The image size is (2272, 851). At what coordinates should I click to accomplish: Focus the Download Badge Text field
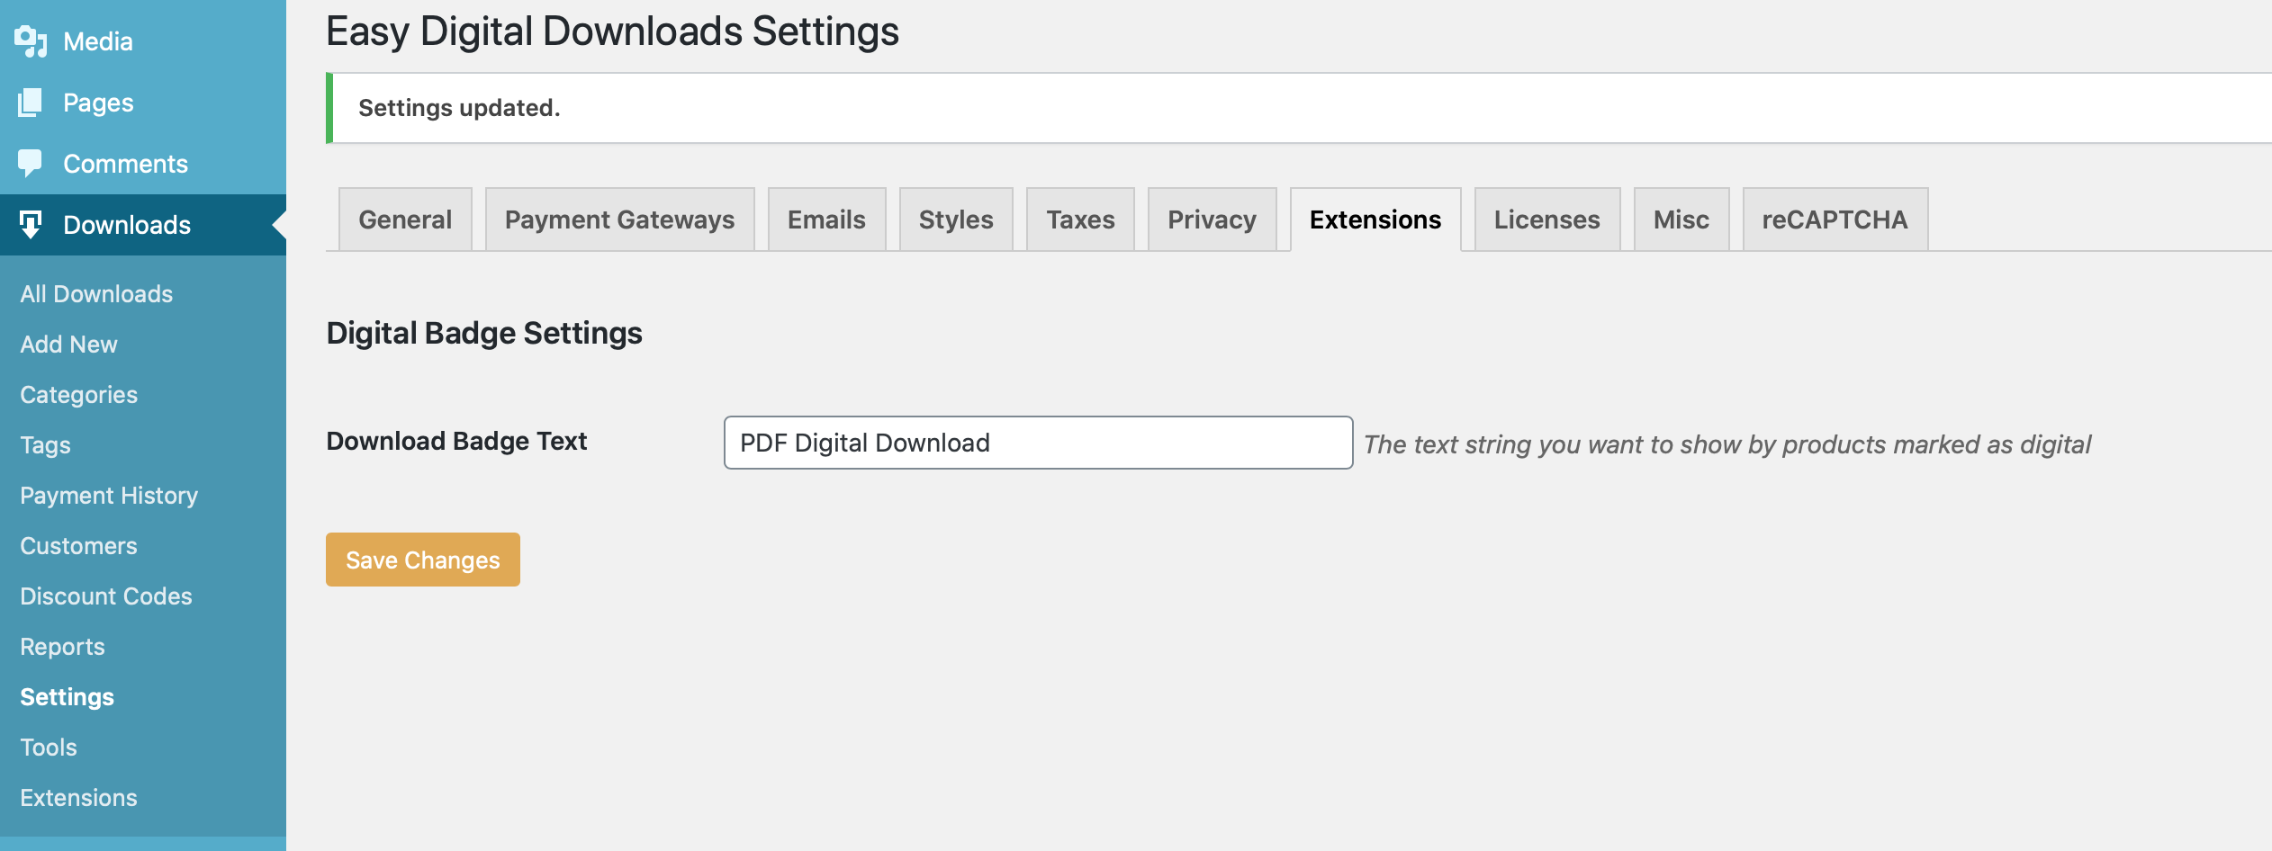1038,443
